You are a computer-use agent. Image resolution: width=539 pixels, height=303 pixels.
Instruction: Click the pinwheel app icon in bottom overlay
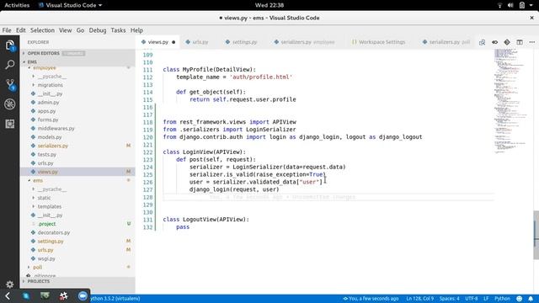pos(64,295)
